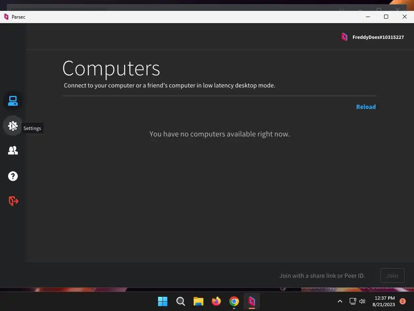Click the red Log Out icon

13,201
